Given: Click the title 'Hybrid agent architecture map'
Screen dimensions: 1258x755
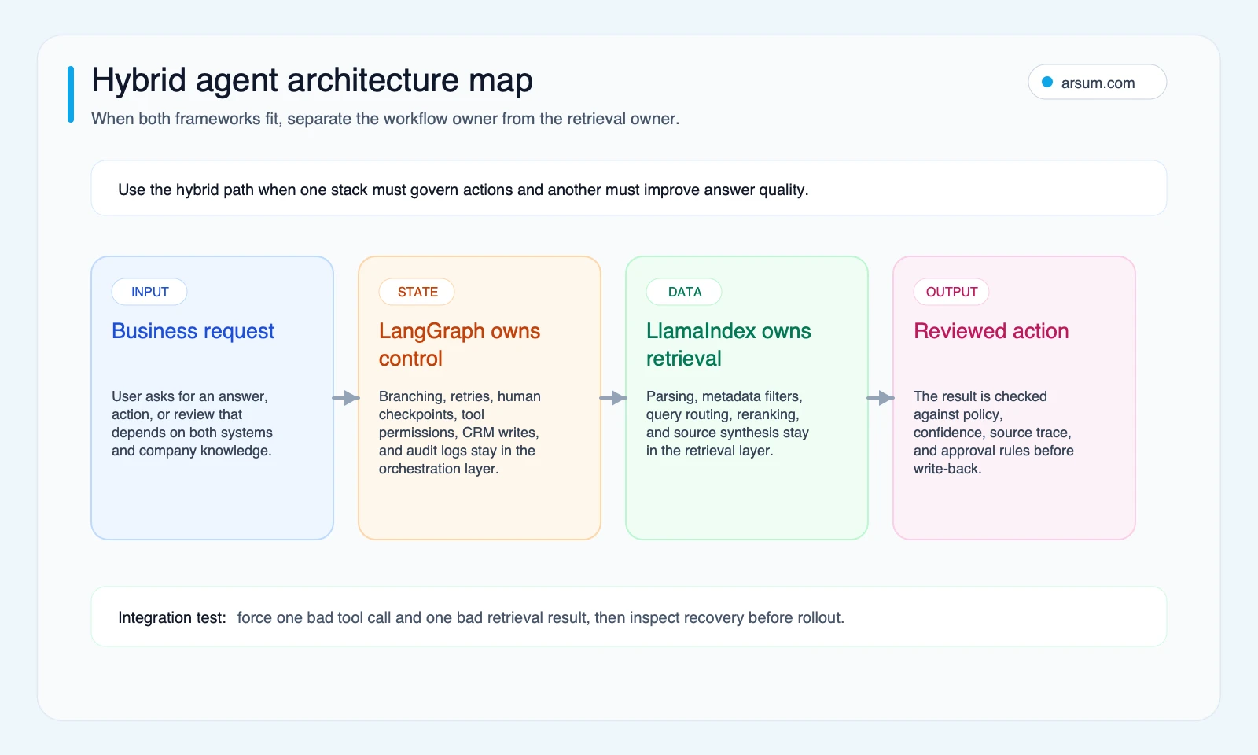Looking at the screenshot, I should (x=312, y=80).
